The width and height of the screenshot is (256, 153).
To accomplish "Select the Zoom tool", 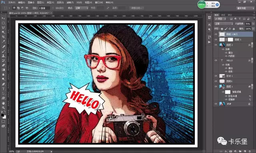I will (x=3, y=108).
